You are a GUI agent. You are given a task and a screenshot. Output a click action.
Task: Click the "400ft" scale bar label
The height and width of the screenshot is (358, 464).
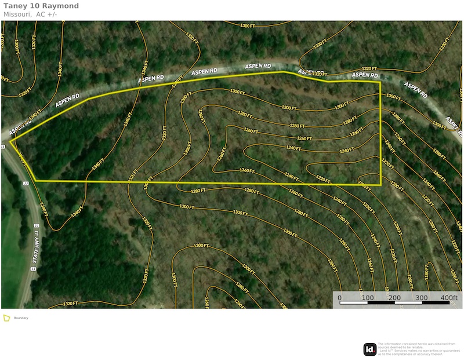(x=449, y=297)
